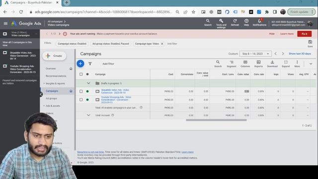
Task: Collapse the table toolbar chevron
Action: (x=311, y=64)
